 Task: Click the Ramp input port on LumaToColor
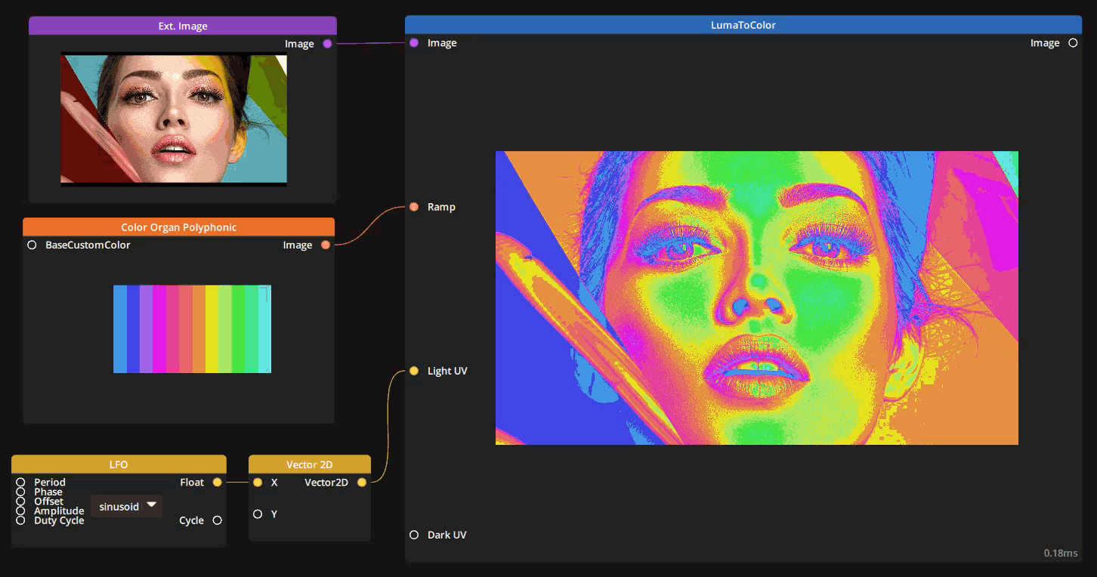tap(414, 207)
